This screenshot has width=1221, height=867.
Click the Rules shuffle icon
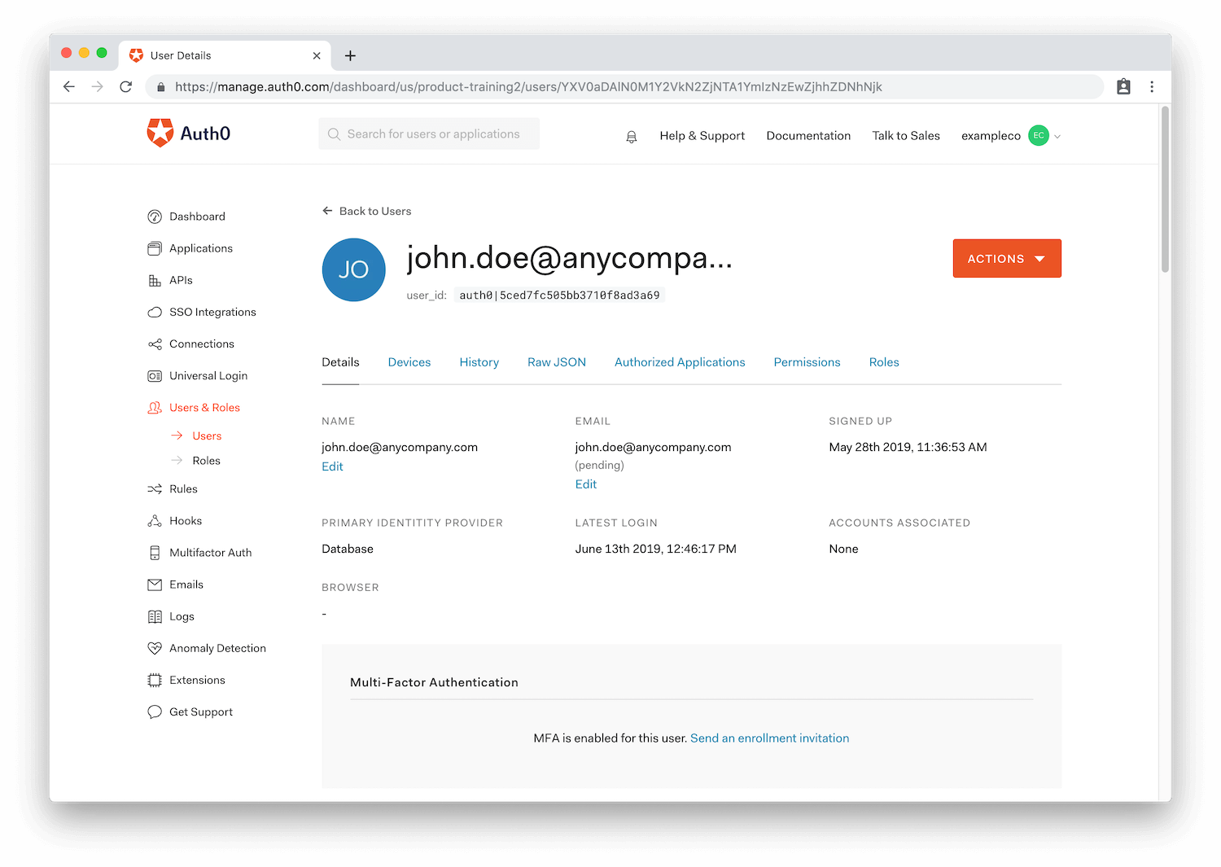[x=155, y=489]
